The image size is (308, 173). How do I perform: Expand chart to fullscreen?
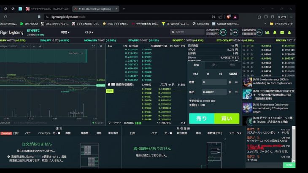93,46
